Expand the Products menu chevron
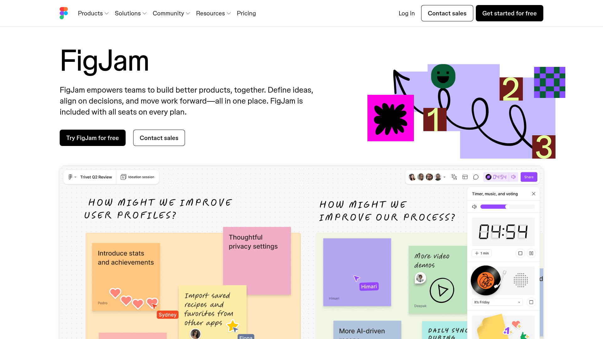Screen dimensions: 603x339 pos(106,13)
